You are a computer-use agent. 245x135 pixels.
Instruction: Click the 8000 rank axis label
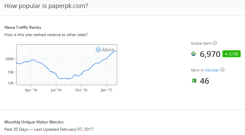click(x=10, y=59)
